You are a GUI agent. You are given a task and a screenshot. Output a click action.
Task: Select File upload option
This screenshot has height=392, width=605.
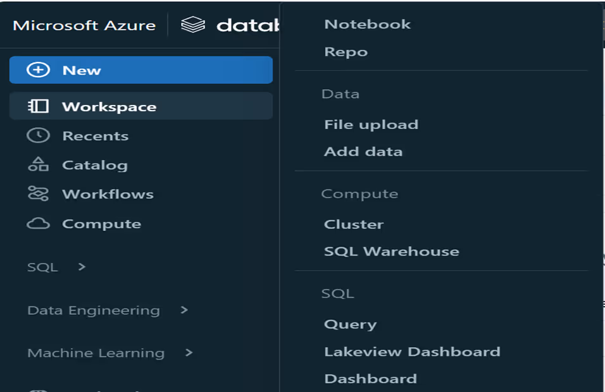point(371,125)
